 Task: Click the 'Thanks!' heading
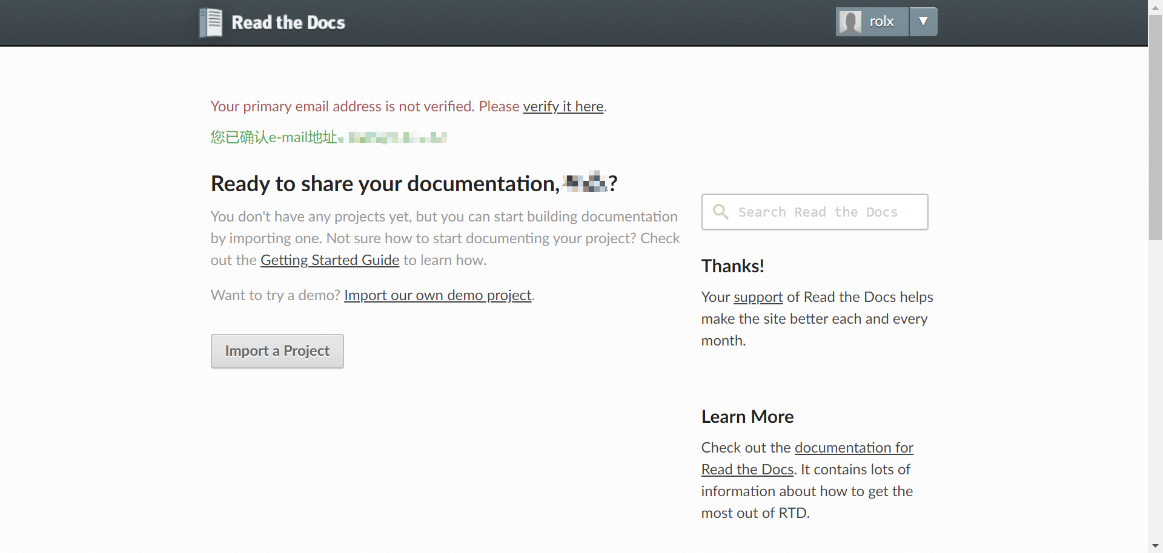732,266
